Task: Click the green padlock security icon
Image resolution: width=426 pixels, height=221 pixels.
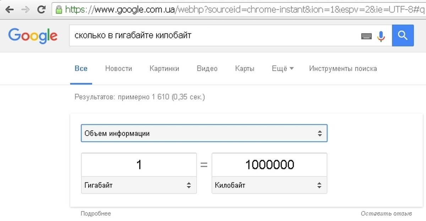Action: (x=59, y=9)
